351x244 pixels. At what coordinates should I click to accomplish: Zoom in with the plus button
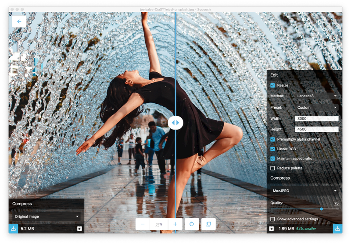(x=175, y=224)
